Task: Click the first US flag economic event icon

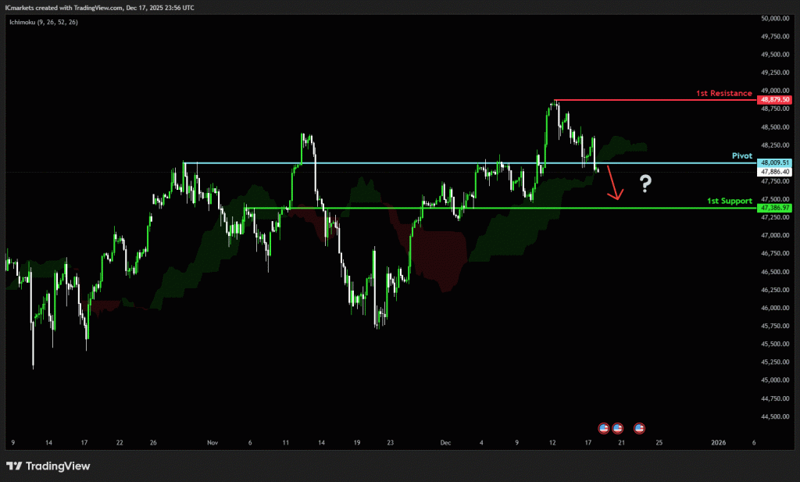Action: coord(603,428)
